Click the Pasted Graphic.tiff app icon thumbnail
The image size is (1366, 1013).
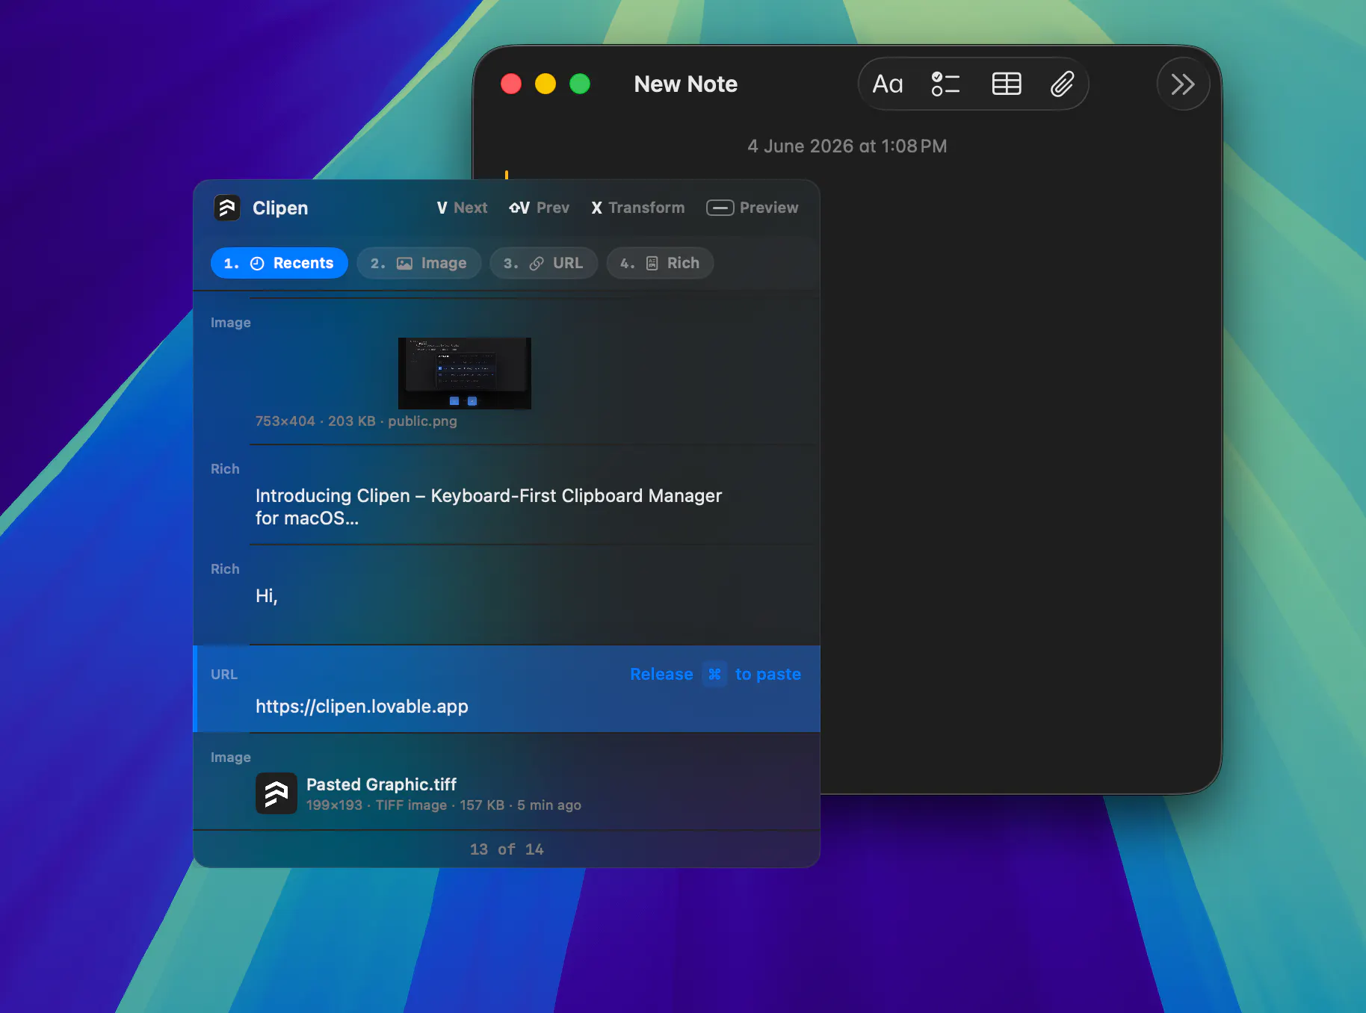[x=276, y=793]
